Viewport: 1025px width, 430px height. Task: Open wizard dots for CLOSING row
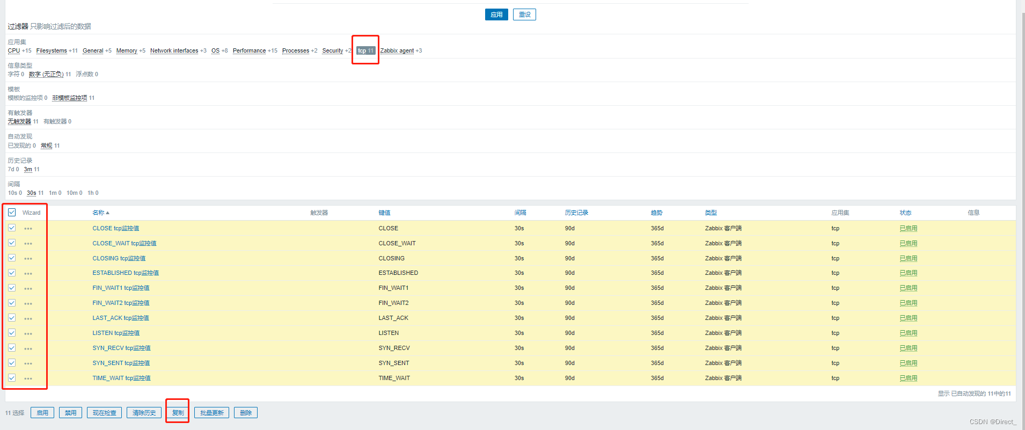coord(28,259)
